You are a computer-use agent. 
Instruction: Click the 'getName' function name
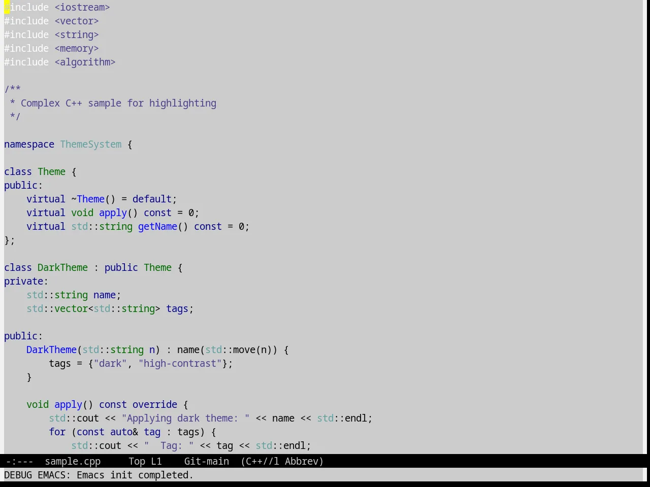click(x=157, y=226)
